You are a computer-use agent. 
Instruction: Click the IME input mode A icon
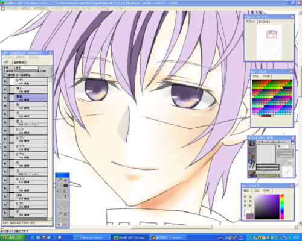[227, 238]
